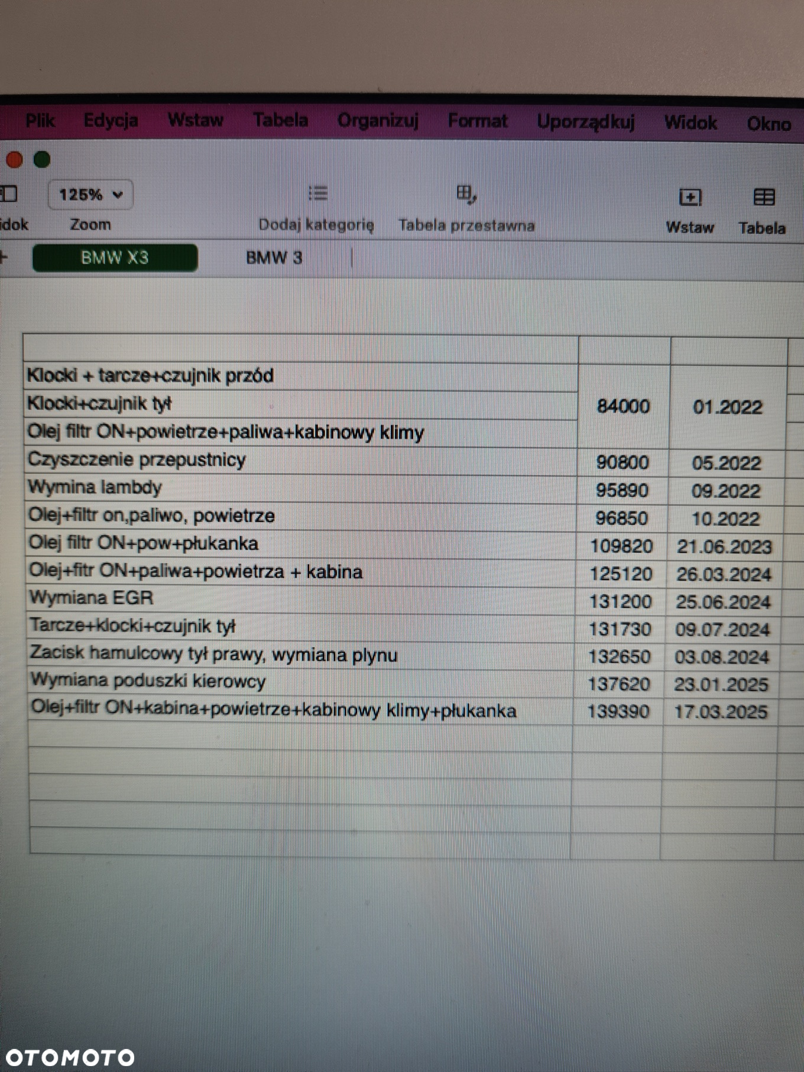The width and height of the screenshot is (804, 1072).
Task: Select mileage cell 131730
Action: point(619,629)
